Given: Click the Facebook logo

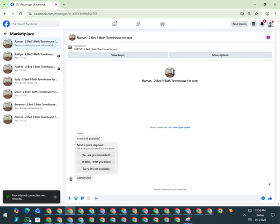Looking at the screenshot, I should click(6, 24).
